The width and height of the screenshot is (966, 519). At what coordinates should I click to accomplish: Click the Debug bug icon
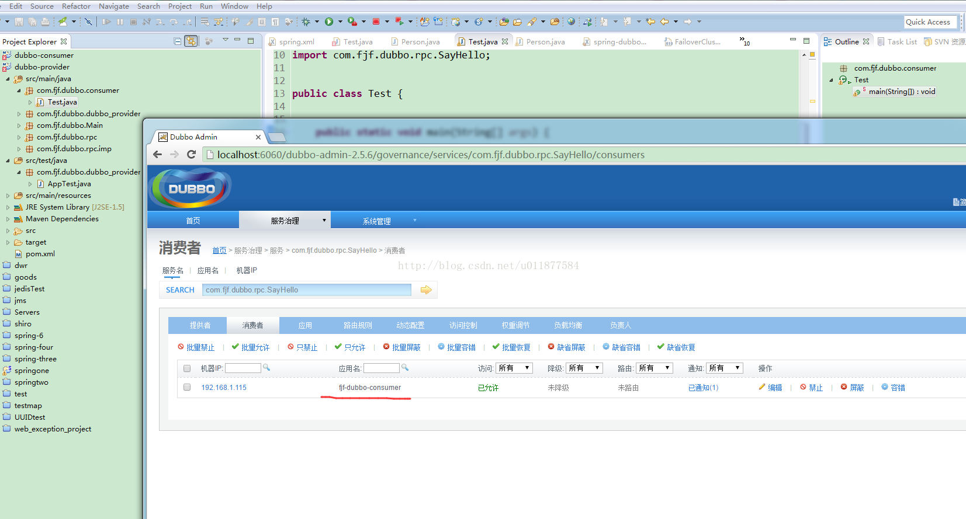[306, 22]
